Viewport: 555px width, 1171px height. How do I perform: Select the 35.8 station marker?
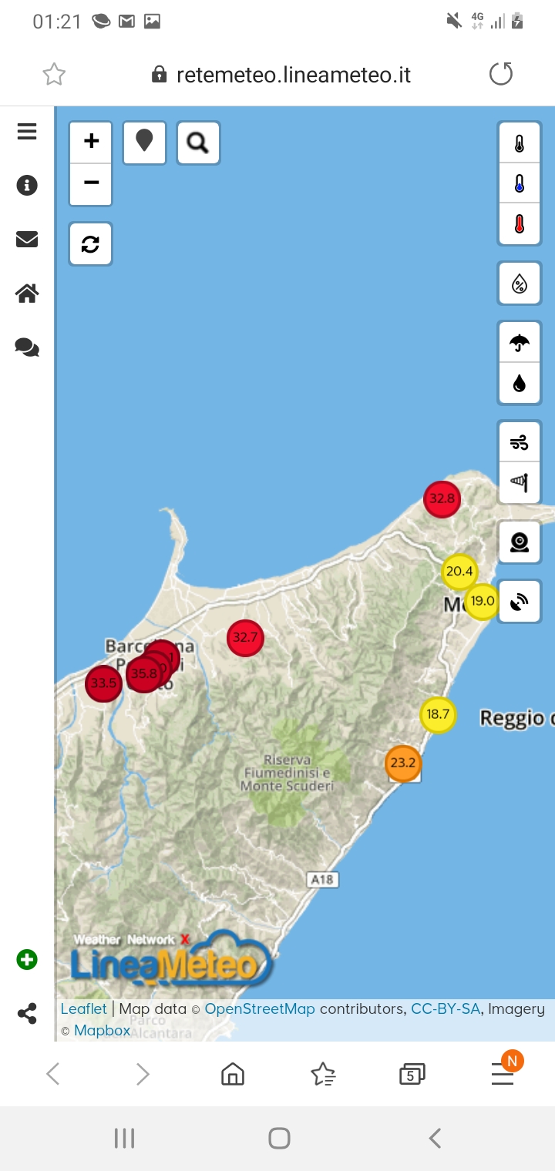tap(143, 674)
